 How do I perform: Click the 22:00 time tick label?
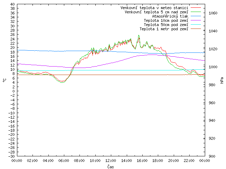(189, 161)
